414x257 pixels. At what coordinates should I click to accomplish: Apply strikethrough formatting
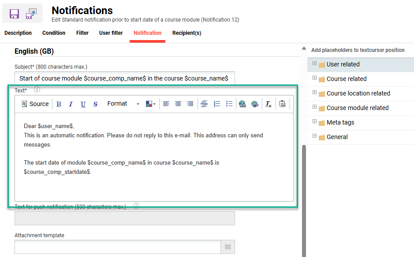(x=94, y=104)
